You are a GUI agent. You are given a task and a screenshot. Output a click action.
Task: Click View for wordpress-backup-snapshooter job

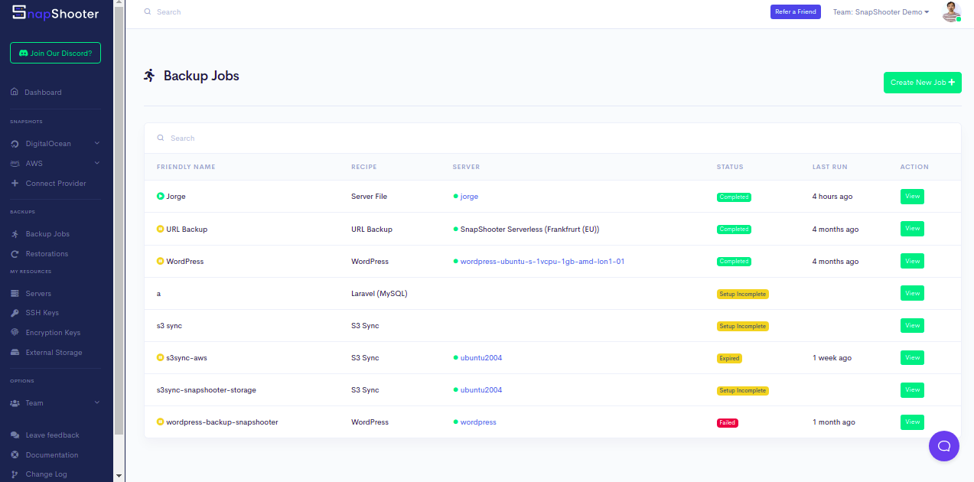click(x=912, y=422)
